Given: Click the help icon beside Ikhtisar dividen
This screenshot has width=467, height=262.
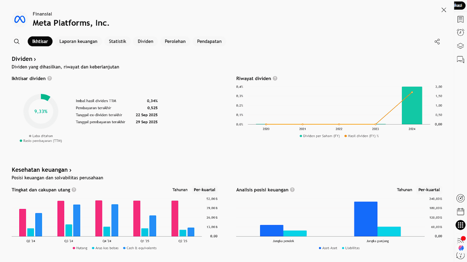Looking at the screenshot, I should pos(50,78).
